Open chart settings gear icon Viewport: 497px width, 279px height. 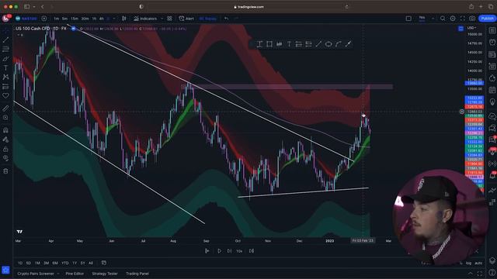click(x=453, y=19)
